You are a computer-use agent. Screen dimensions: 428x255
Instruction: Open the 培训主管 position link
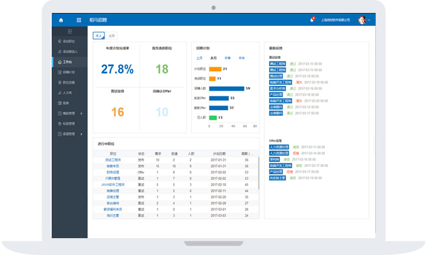click(113, 216)
